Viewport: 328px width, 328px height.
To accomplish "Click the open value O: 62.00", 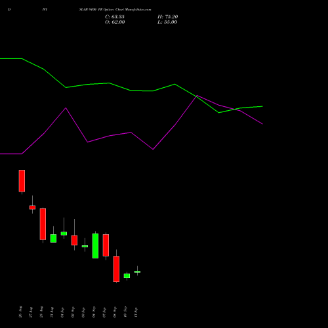I will [115, 22].
